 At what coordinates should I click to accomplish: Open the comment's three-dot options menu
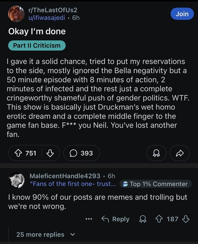pyautogui.click(x=89, y=219)
